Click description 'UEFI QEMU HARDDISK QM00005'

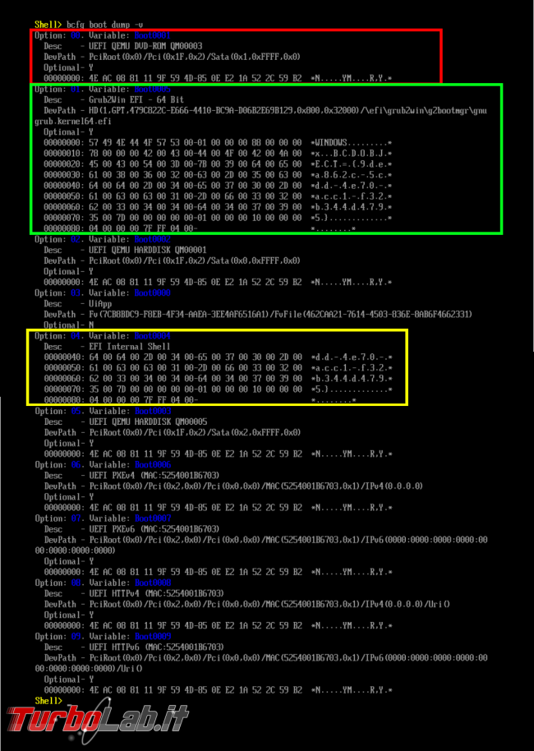148,422
